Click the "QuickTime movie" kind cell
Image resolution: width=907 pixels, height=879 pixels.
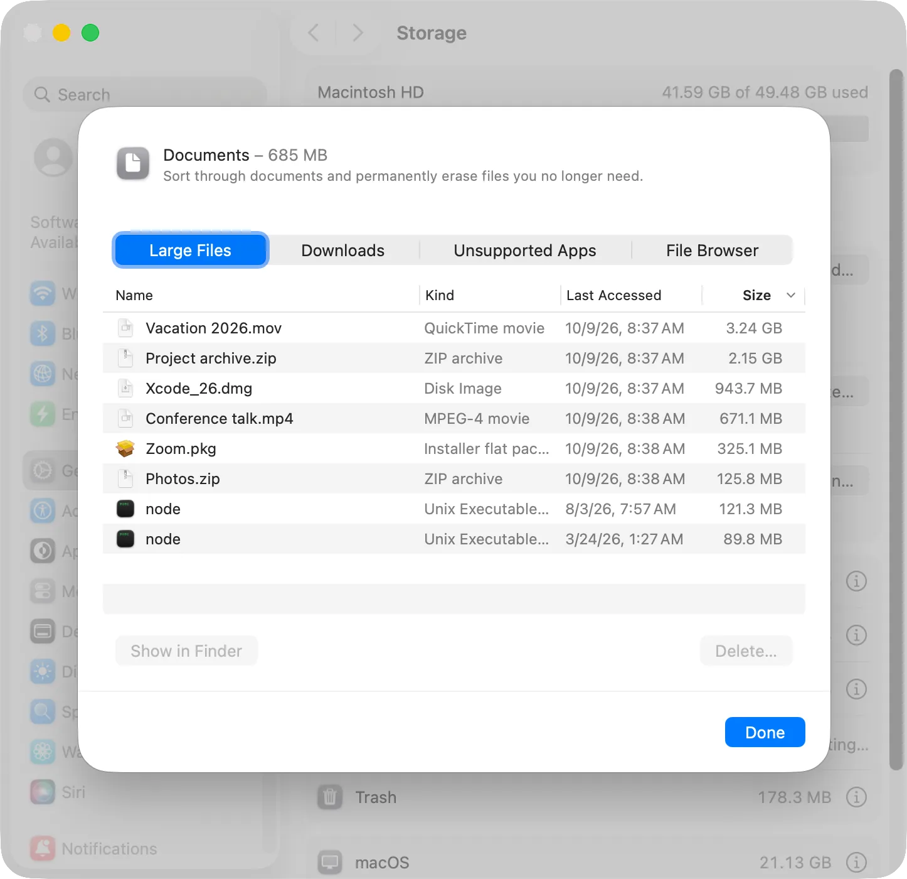[484, 328]
